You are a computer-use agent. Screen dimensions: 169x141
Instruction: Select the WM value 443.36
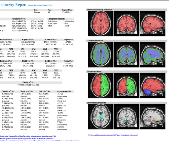11,51
